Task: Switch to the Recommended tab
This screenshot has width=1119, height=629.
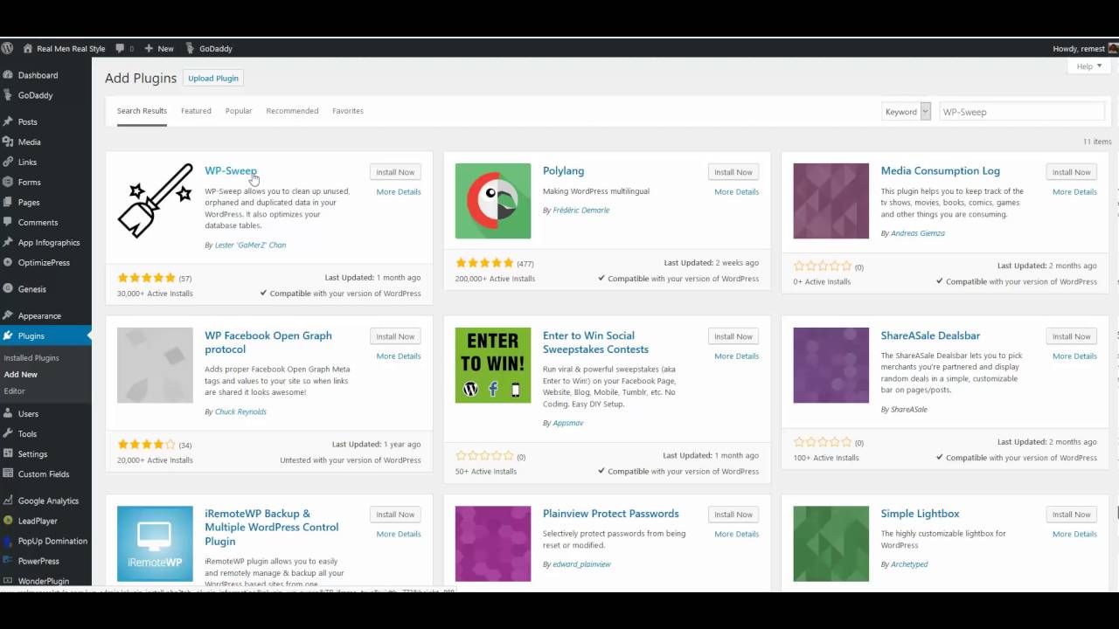Action: click(x=292, y=111)
